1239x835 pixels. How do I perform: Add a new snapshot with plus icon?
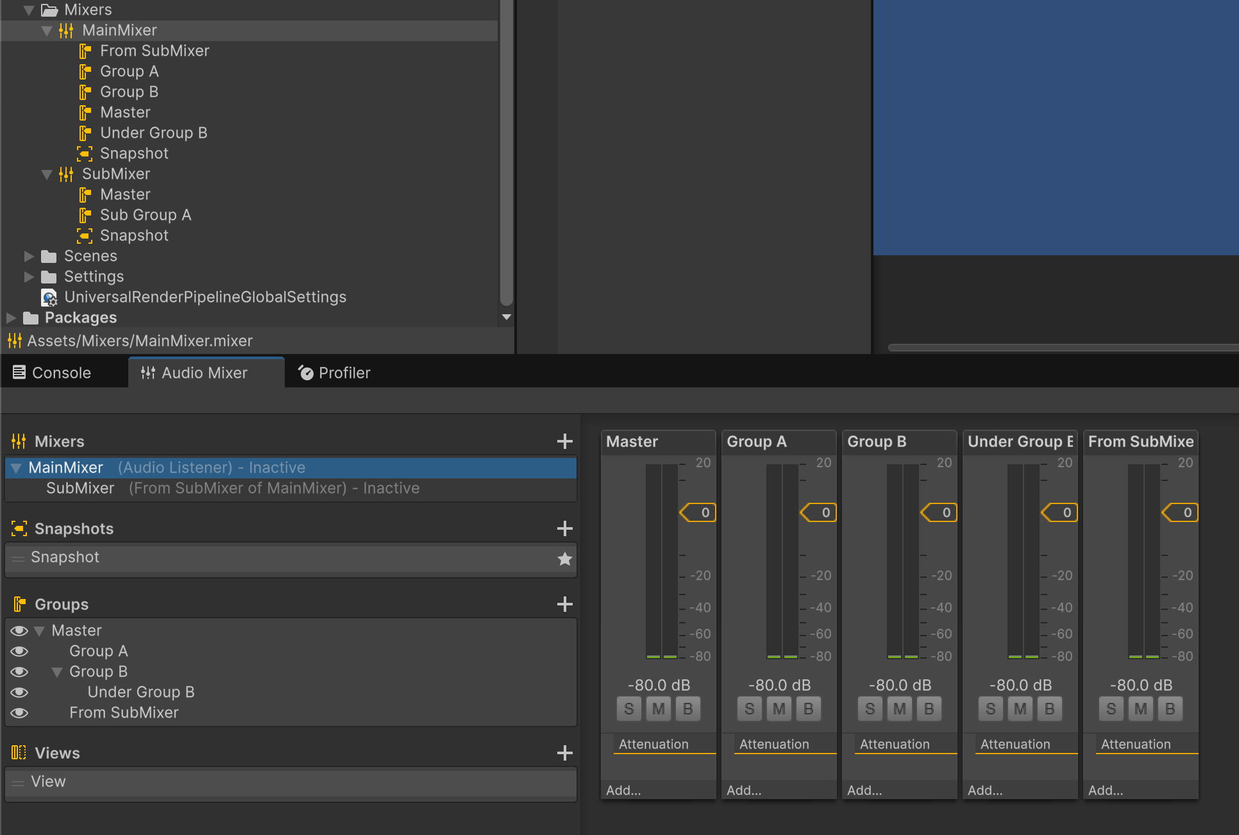(x=564, y=528)
